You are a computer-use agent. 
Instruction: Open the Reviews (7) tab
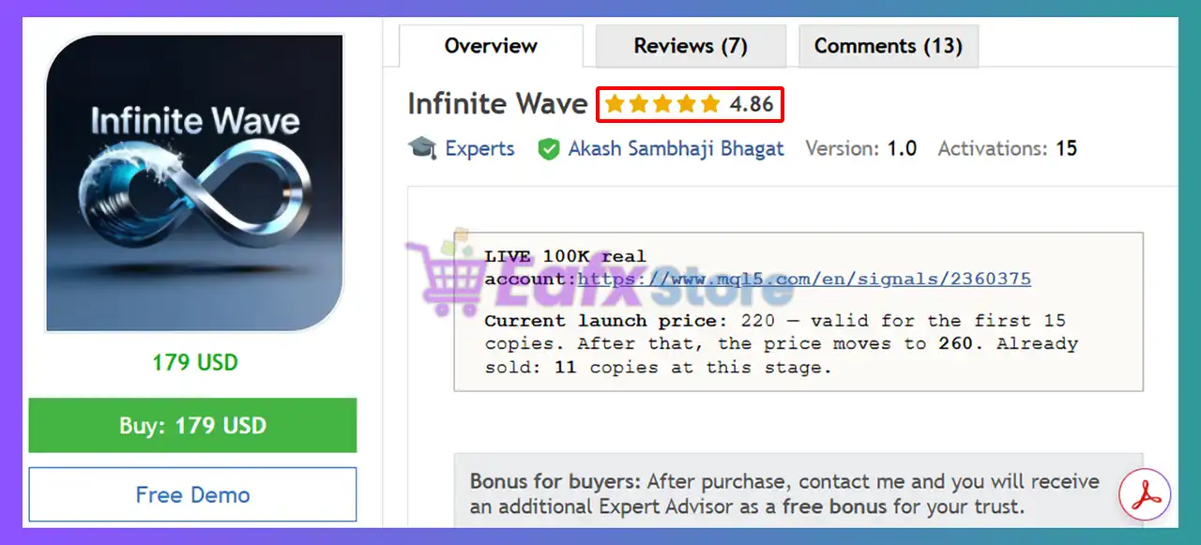pos(691,46)
